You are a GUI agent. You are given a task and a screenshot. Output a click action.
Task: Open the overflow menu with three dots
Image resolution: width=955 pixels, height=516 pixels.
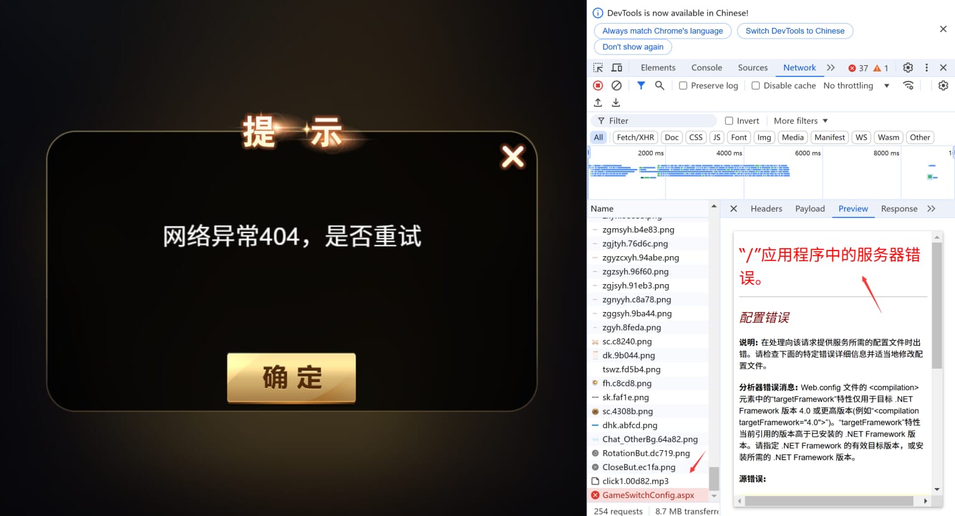click(x=926, y=67)
